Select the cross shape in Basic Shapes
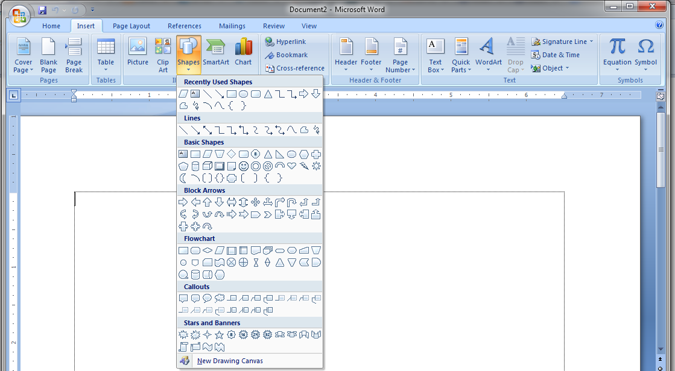The image size is (675, 371). coord(316,154)
